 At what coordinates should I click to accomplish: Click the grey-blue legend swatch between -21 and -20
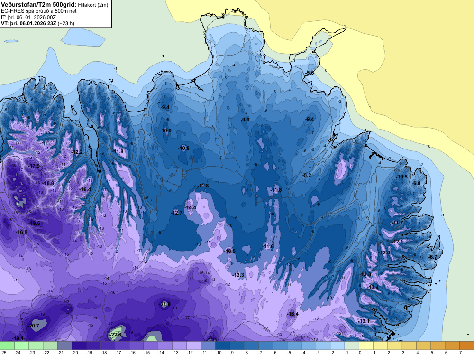(64, 346)
